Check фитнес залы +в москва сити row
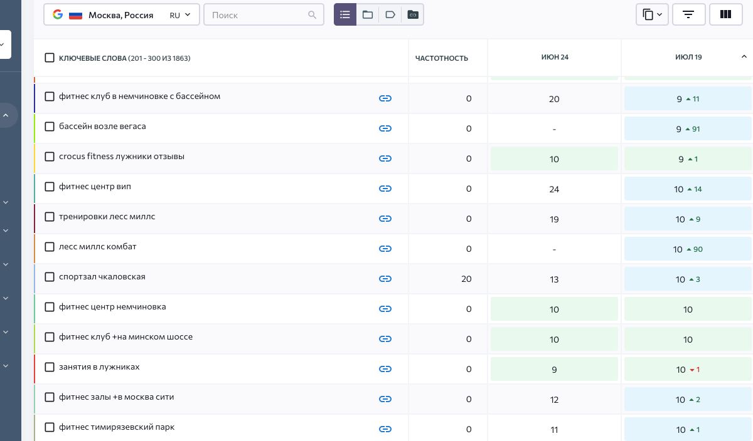 coord(50,397)
